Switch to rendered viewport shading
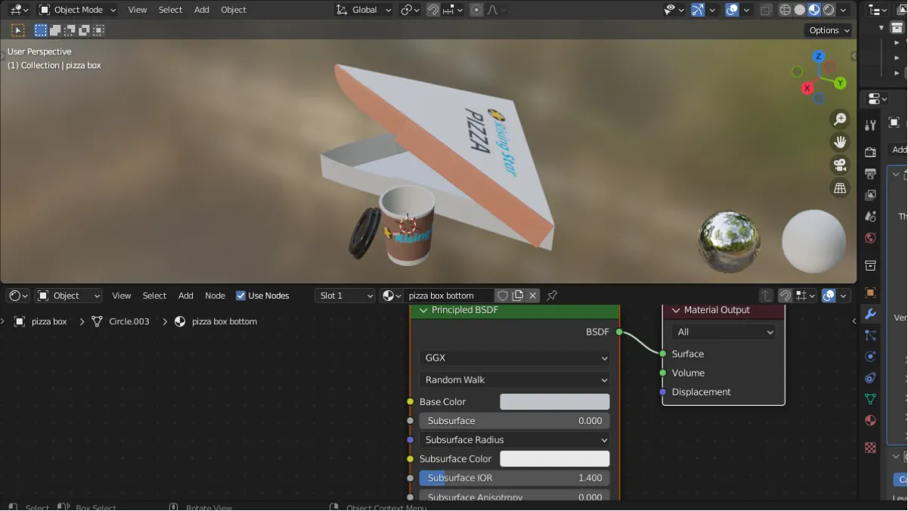This screenshot has height=511, width=908. [x=829, y=10]
